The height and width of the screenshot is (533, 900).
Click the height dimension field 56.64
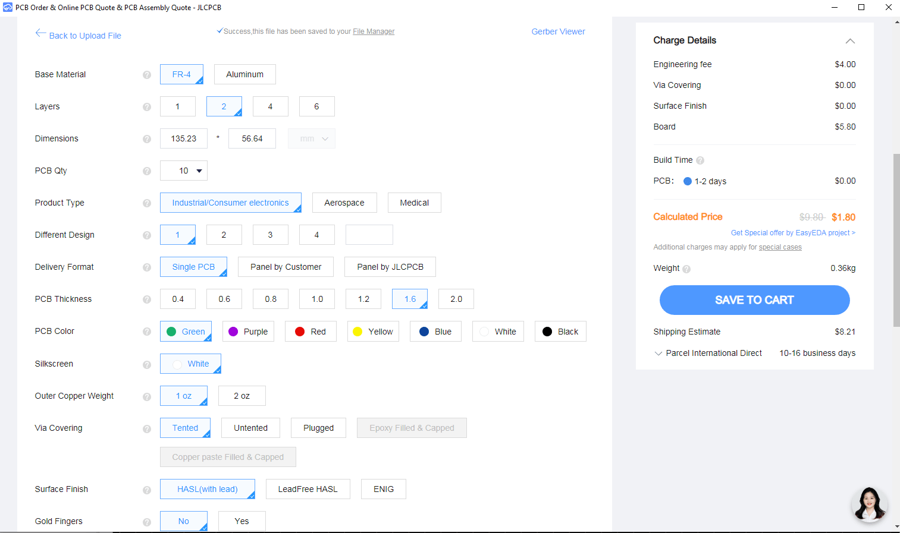(x=252, y=138)
